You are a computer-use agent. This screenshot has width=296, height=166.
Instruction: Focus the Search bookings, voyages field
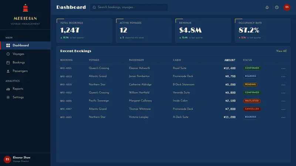coord(129,7)
